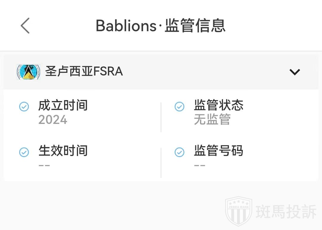Click the dashes under 生效时间

(44, 166)
